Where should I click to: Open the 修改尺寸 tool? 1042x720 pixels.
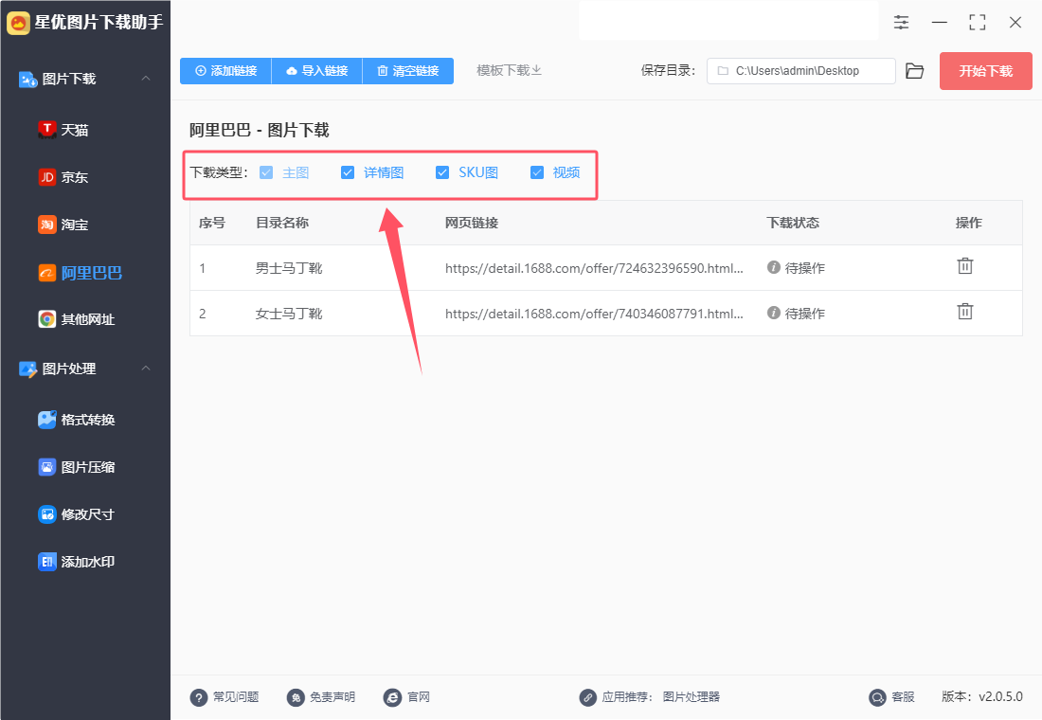pyautogui.click(x=77, y=514)
